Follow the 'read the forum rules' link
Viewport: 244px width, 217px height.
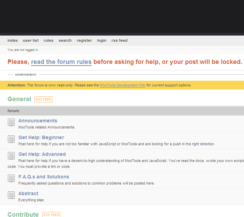pos(61,62)
